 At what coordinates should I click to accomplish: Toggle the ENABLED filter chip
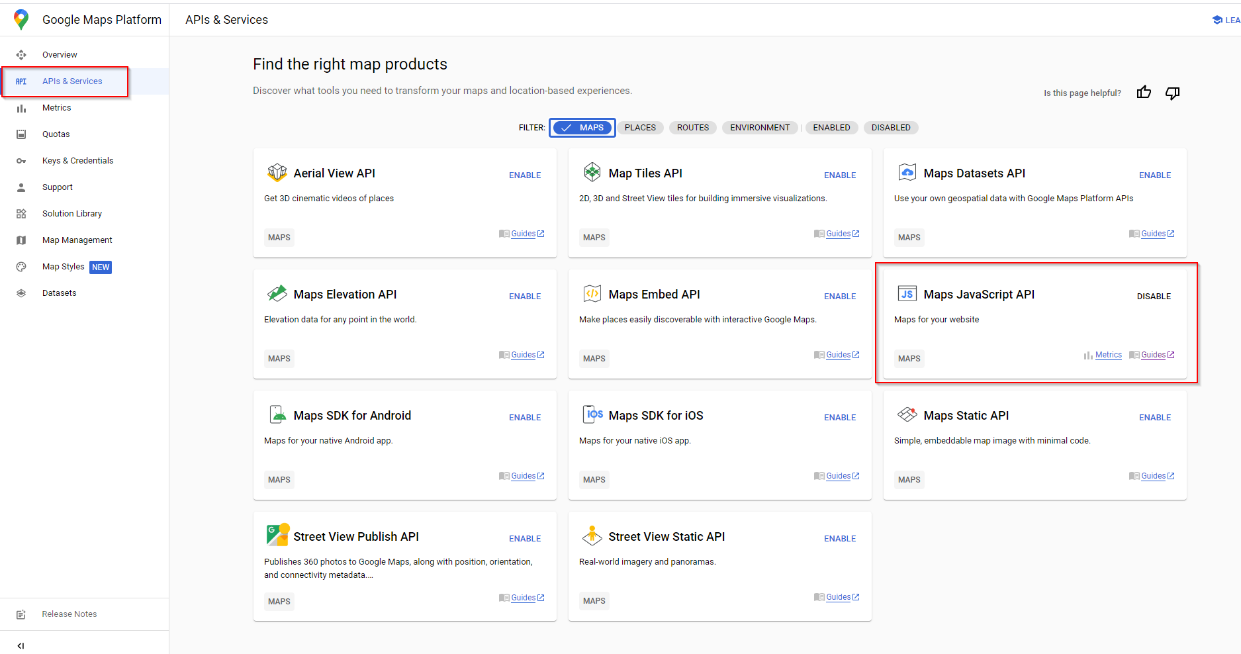[831, 128]
